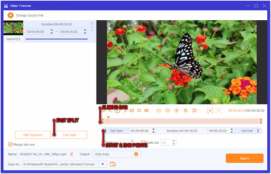Viewport: 271px width, 174px height.
Task: Play the selected segment bracket icon
Action: pyautogui.click(x=210, y=110)
